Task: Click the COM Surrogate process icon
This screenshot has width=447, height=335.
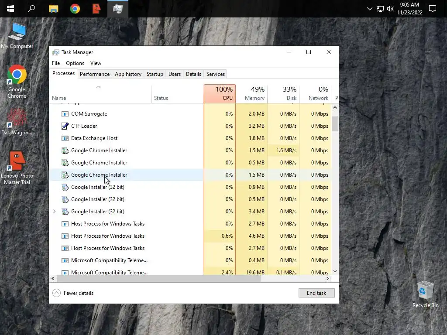Action: pyautogui.click(x=65, y=114)
